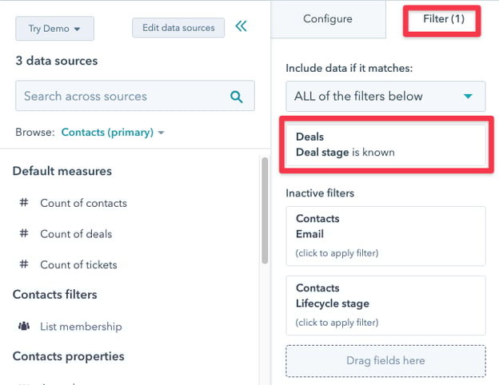Open the ALL of the filters below dropdown
The height and width of the screenshot is (385, 499).
tap(385, 97)
